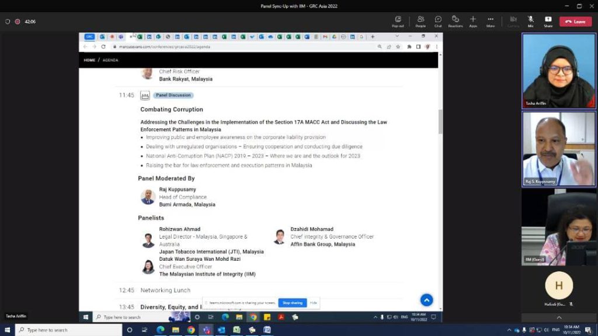Select Datuk Wan Suraya Wan Mohd Razi
Screen dimensions: 598x336
point(200,259)
